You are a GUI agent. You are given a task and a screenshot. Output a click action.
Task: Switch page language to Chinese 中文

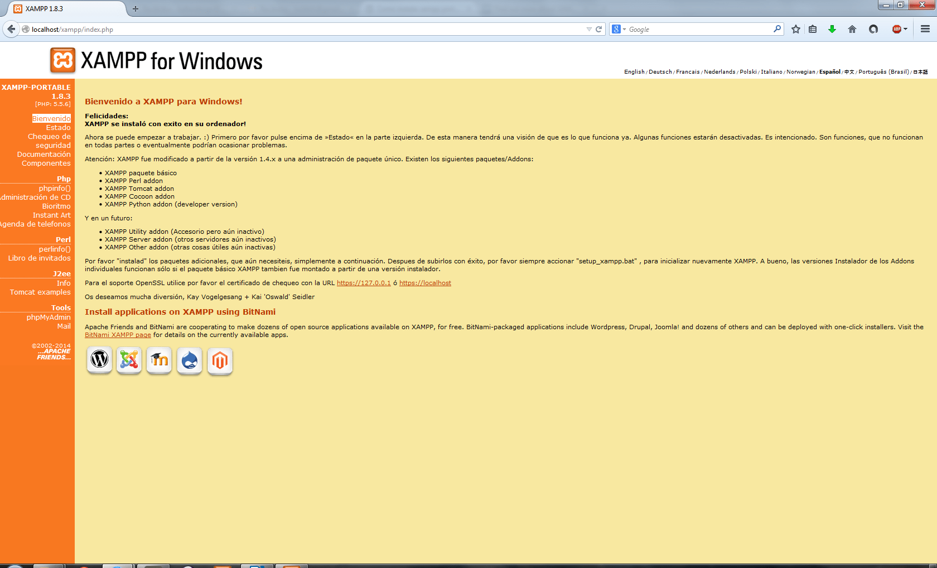point(849,71)
